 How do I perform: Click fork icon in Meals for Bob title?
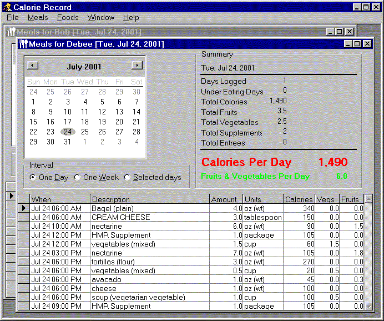[x=11, y=32]
